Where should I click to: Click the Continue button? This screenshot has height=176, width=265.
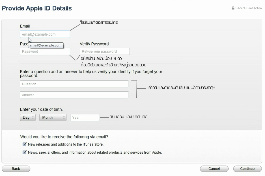point(247,169)
